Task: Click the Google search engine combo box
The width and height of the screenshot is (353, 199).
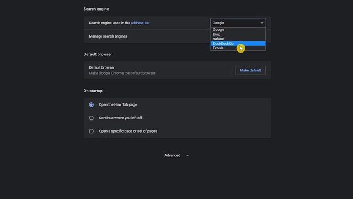Action: 238,23
